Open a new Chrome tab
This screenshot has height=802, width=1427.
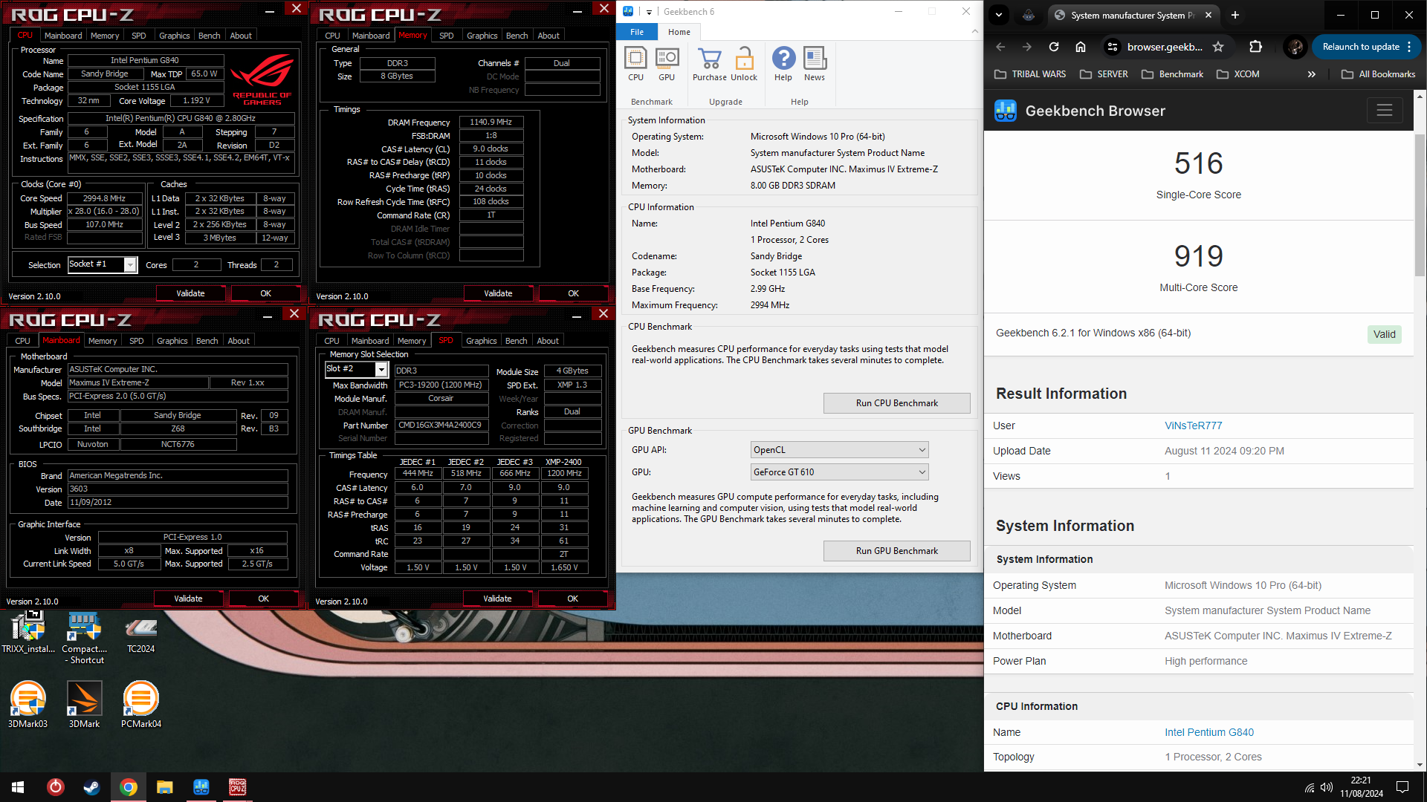pos(1235,15)
